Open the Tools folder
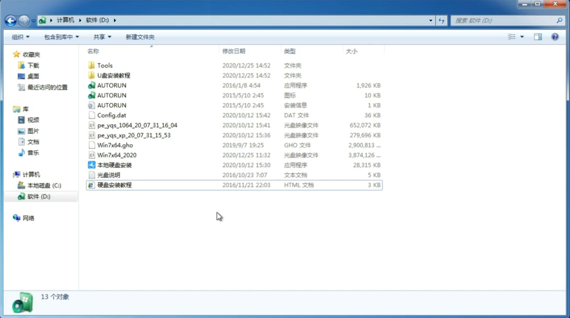Screen dimensions: 570x318 [x=105, y=65]
